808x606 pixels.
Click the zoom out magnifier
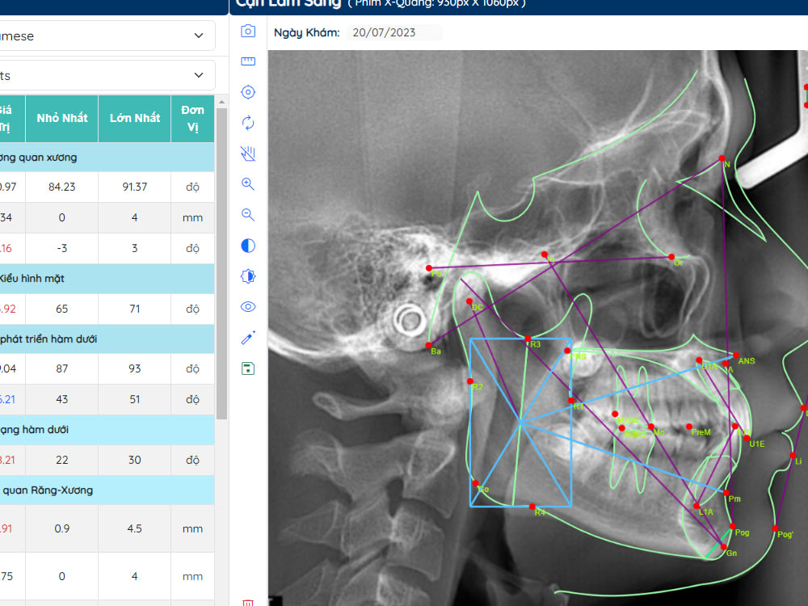(x=248, y=215)
